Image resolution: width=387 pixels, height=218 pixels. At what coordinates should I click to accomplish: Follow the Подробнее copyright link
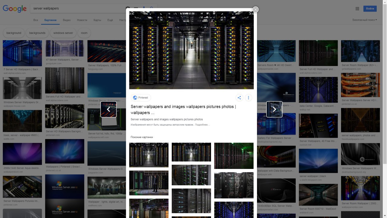[x=202, y=125]
